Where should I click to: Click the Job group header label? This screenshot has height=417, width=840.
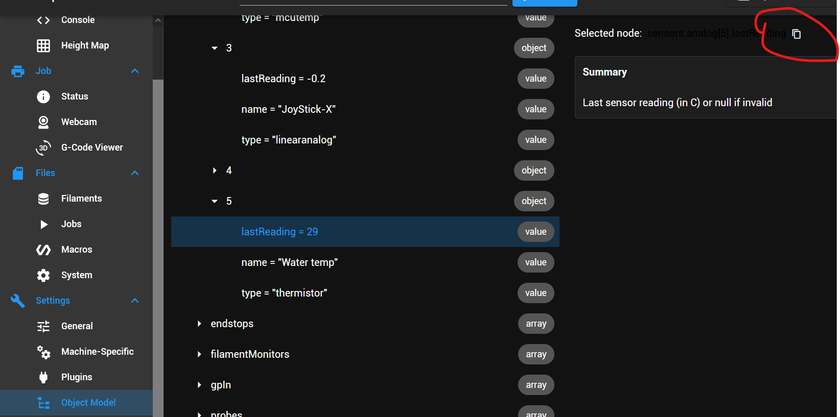tap(43, 71)
